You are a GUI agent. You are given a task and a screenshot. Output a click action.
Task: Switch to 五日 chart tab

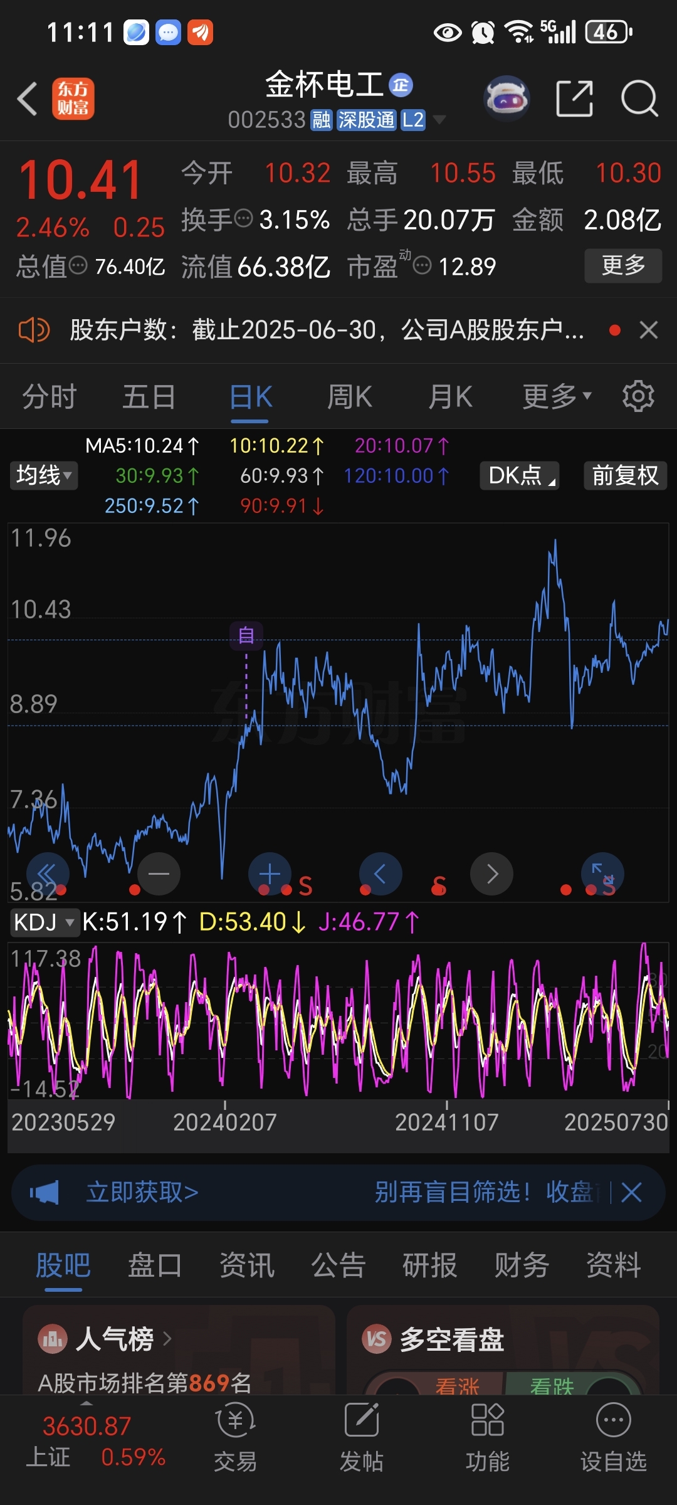click(x=149, y=397)
